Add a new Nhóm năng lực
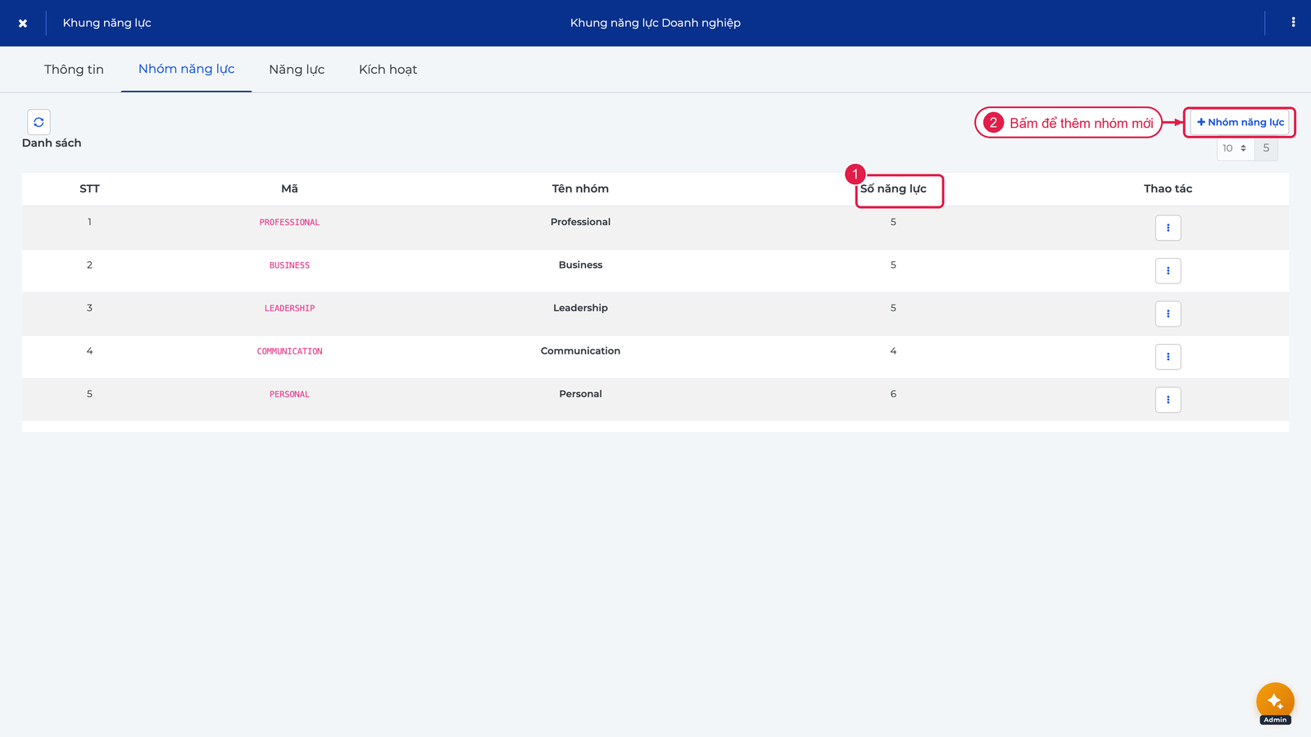 [1240, 123]
